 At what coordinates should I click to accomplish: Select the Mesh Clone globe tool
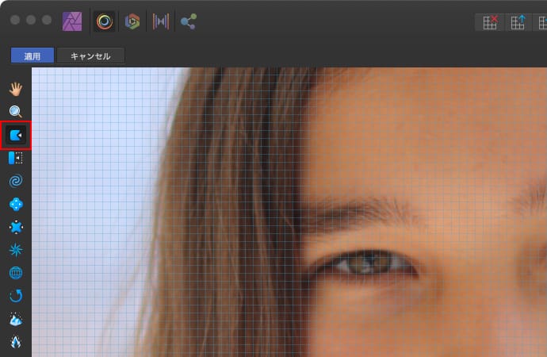(16, 273)
